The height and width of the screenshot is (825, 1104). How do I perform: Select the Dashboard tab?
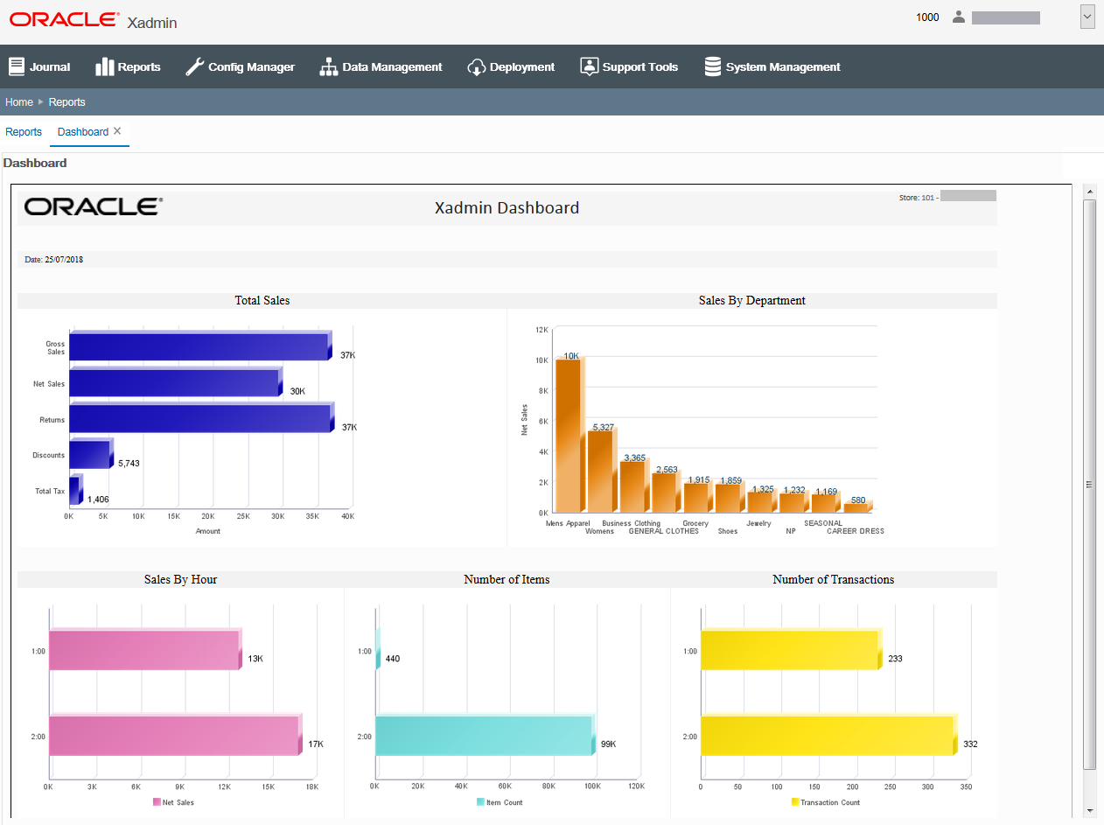point(82,131)
